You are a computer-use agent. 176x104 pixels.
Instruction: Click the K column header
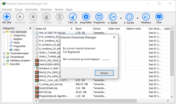(x=72, y=29)
